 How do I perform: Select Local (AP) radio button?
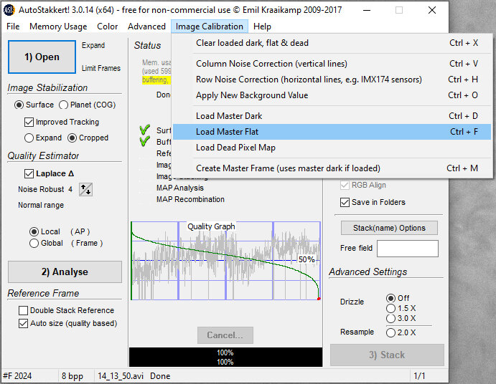(34, 232)
